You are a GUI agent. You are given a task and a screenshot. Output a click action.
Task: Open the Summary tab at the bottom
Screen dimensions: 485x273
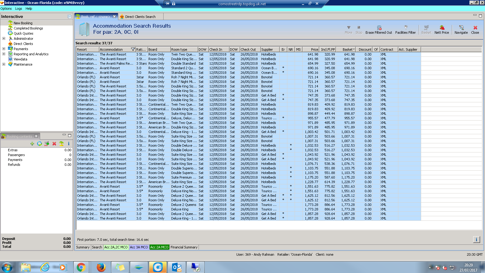tap(83, 247)
